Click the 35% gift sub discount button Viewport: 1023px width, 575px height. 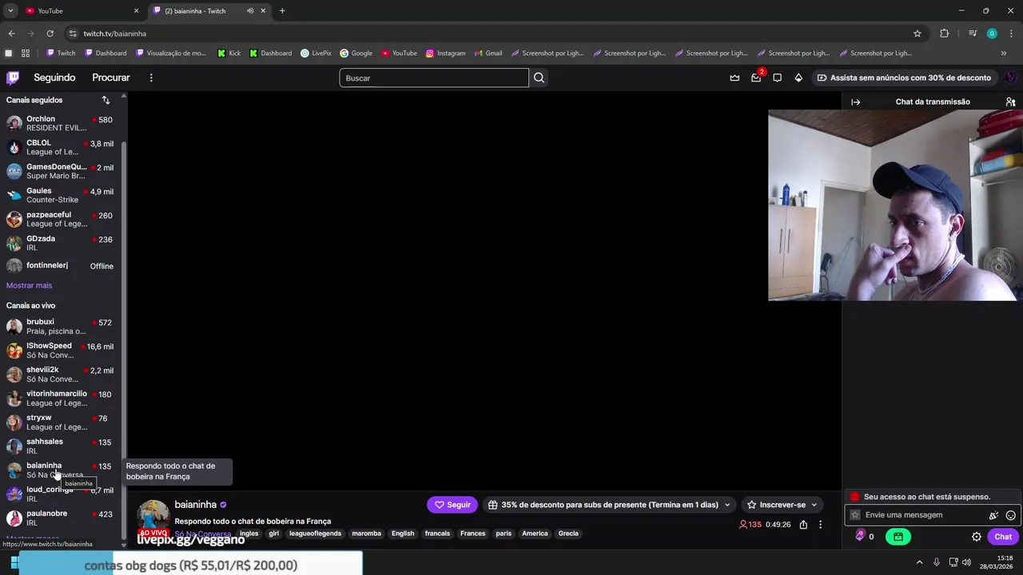pyautogui.click(x=609, y=505)
